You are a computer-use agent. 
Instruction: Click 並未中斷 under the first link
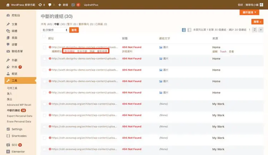[82, 51]
